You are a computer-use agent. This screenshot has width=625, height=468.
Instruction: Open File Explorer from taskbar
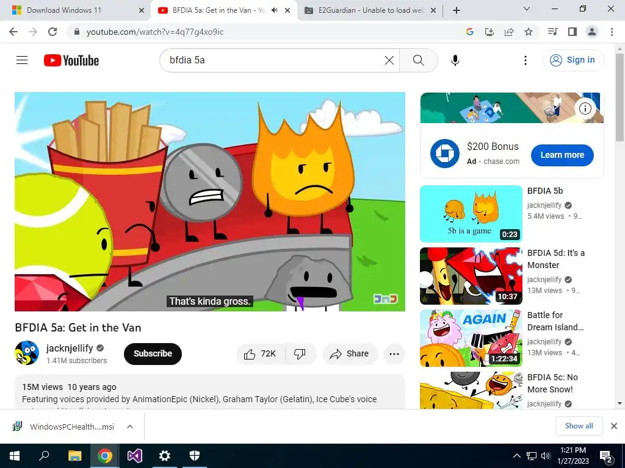(x=74, y=456)
